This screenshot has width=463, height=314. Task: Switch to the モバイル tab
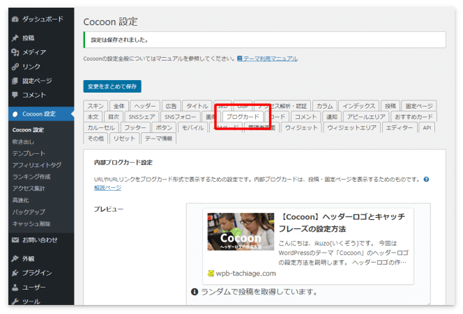[x=192, y=127]
